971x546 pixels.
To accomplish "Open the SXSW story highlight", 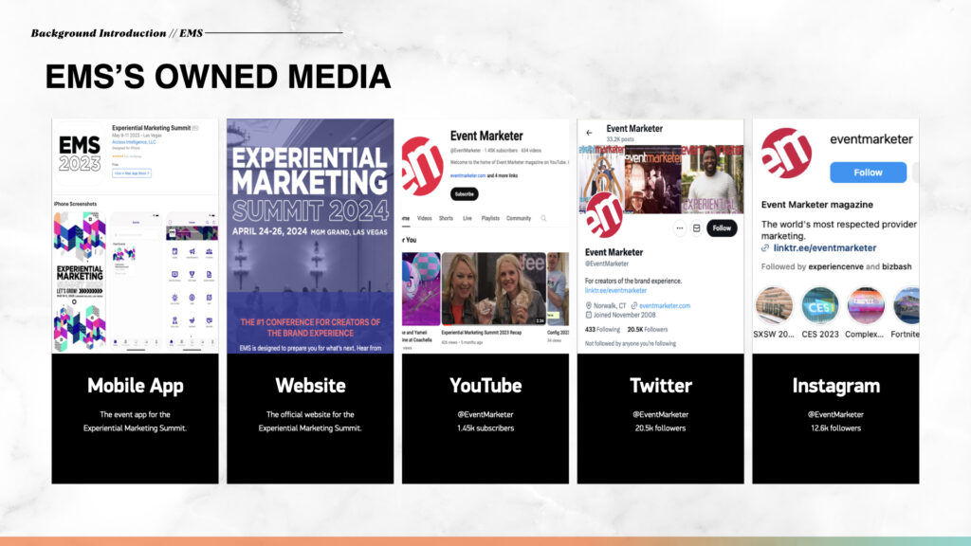I will point(774,306).
